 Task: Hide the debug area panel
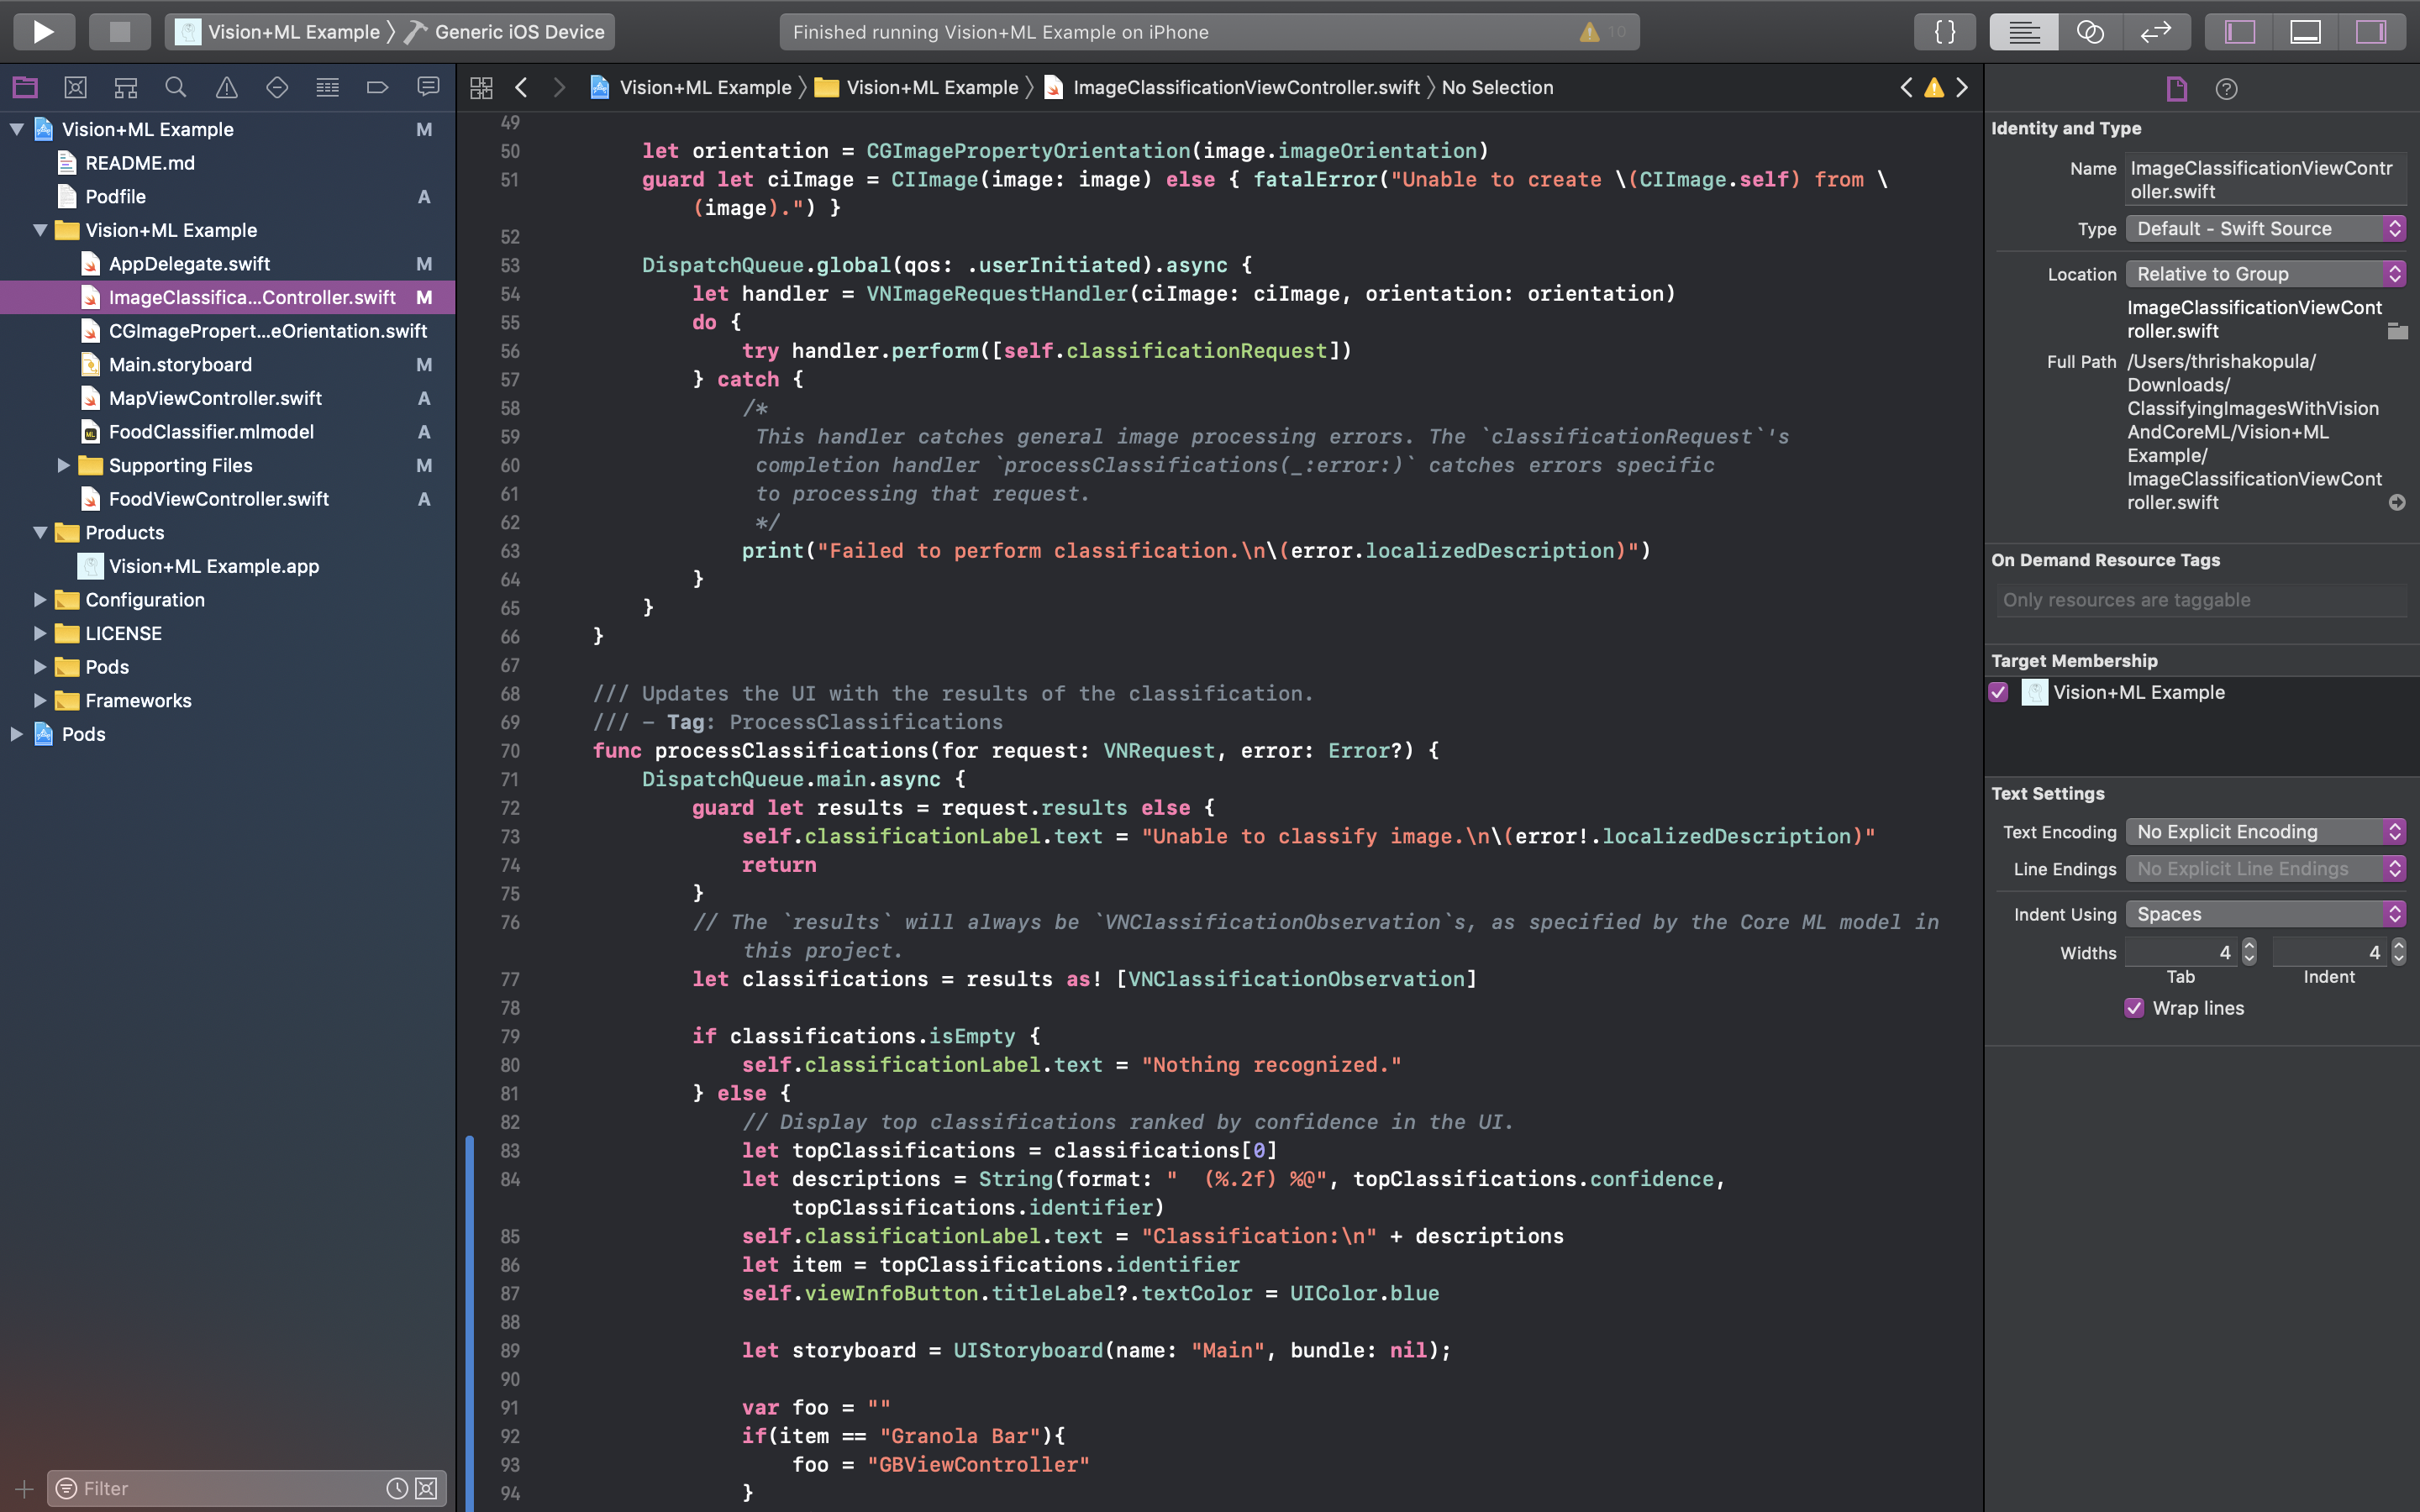(2305, 32)
